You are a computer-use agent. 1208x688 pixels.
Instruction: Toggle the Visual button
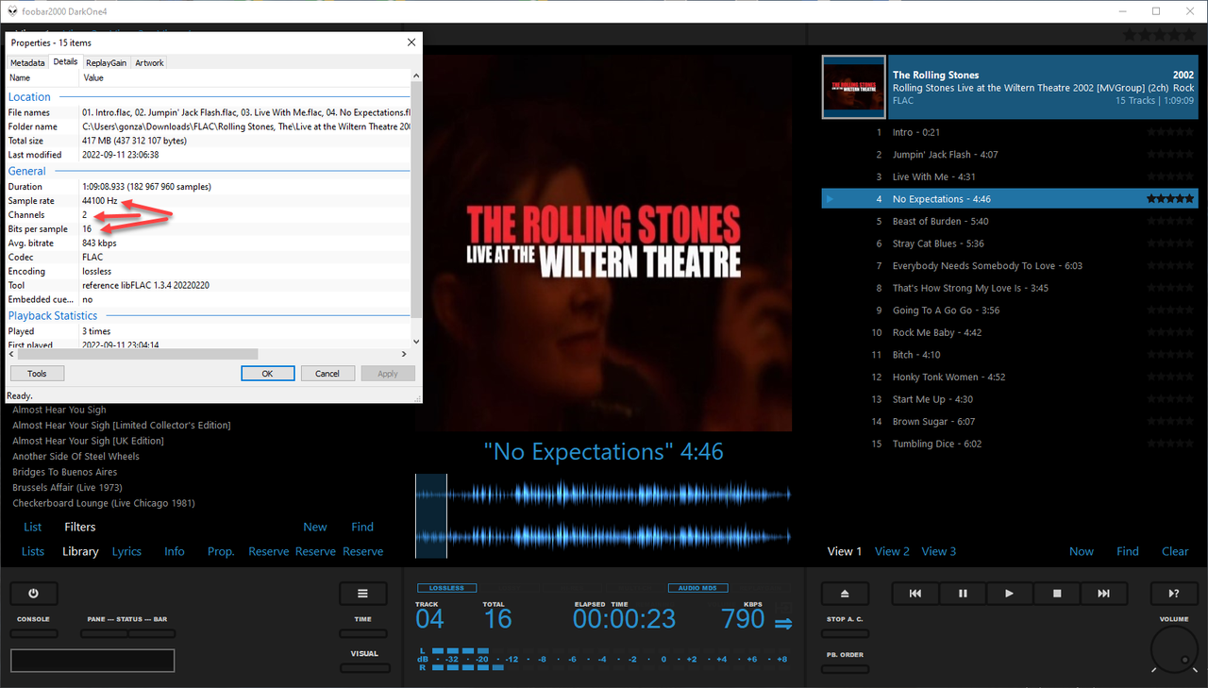[363, 668]
